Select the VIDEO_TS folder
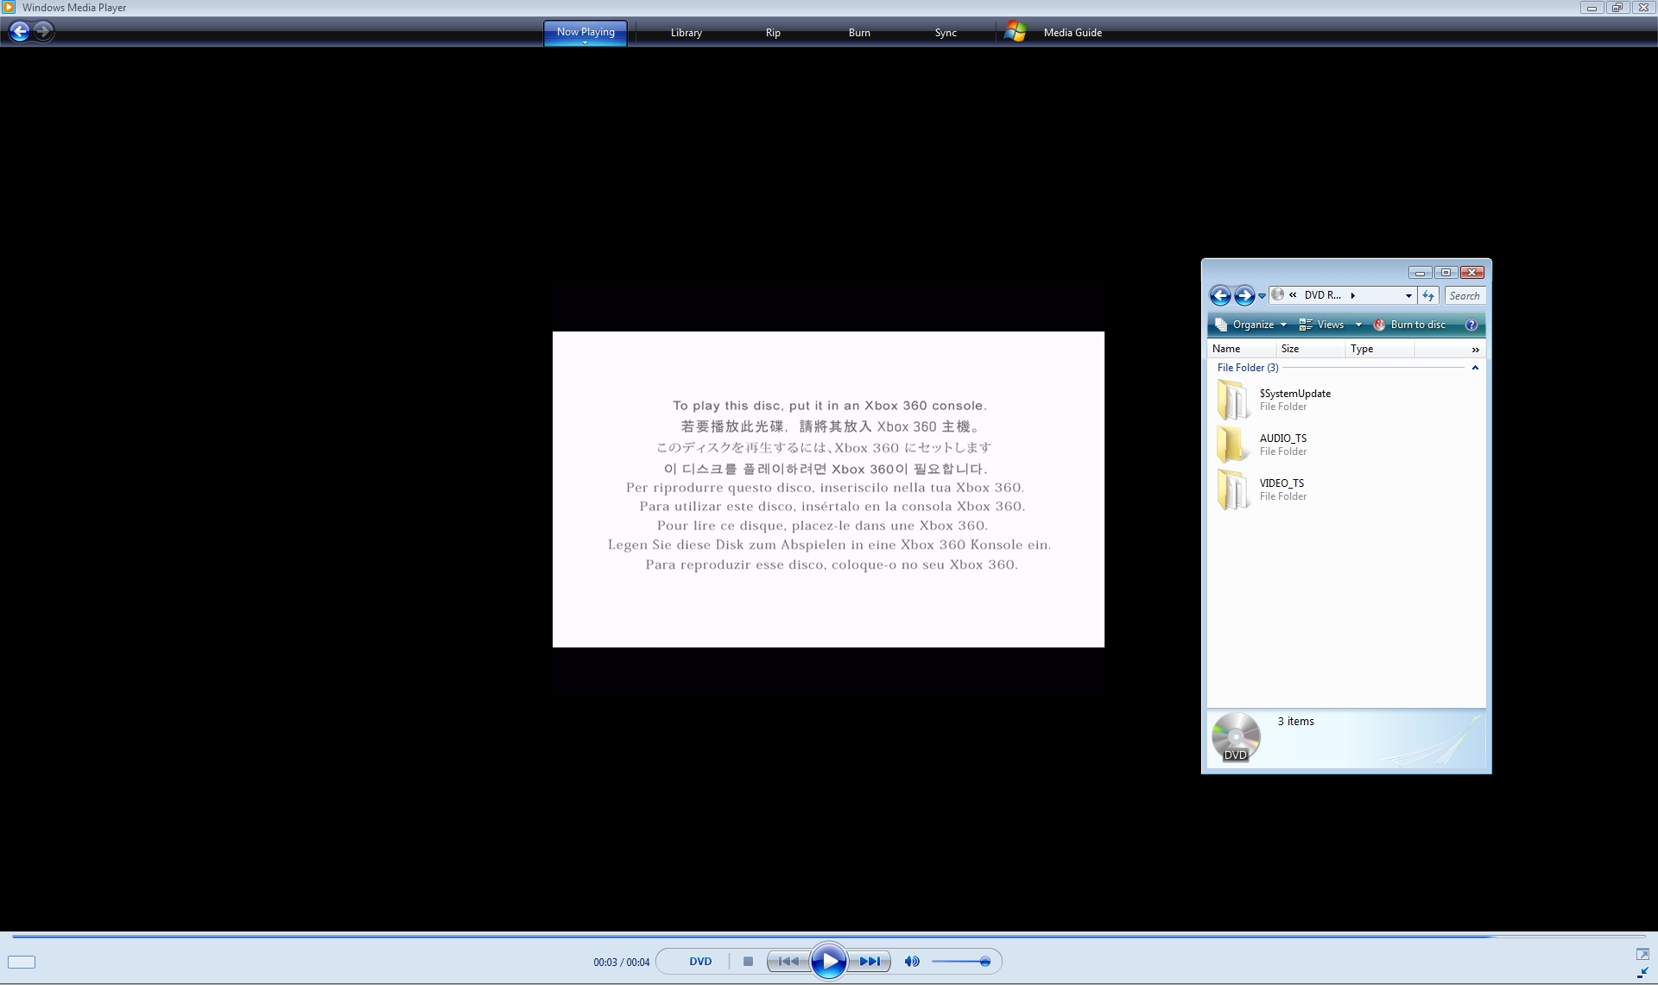This screenshot has height=985, width=1658. tap(1281, 483)
